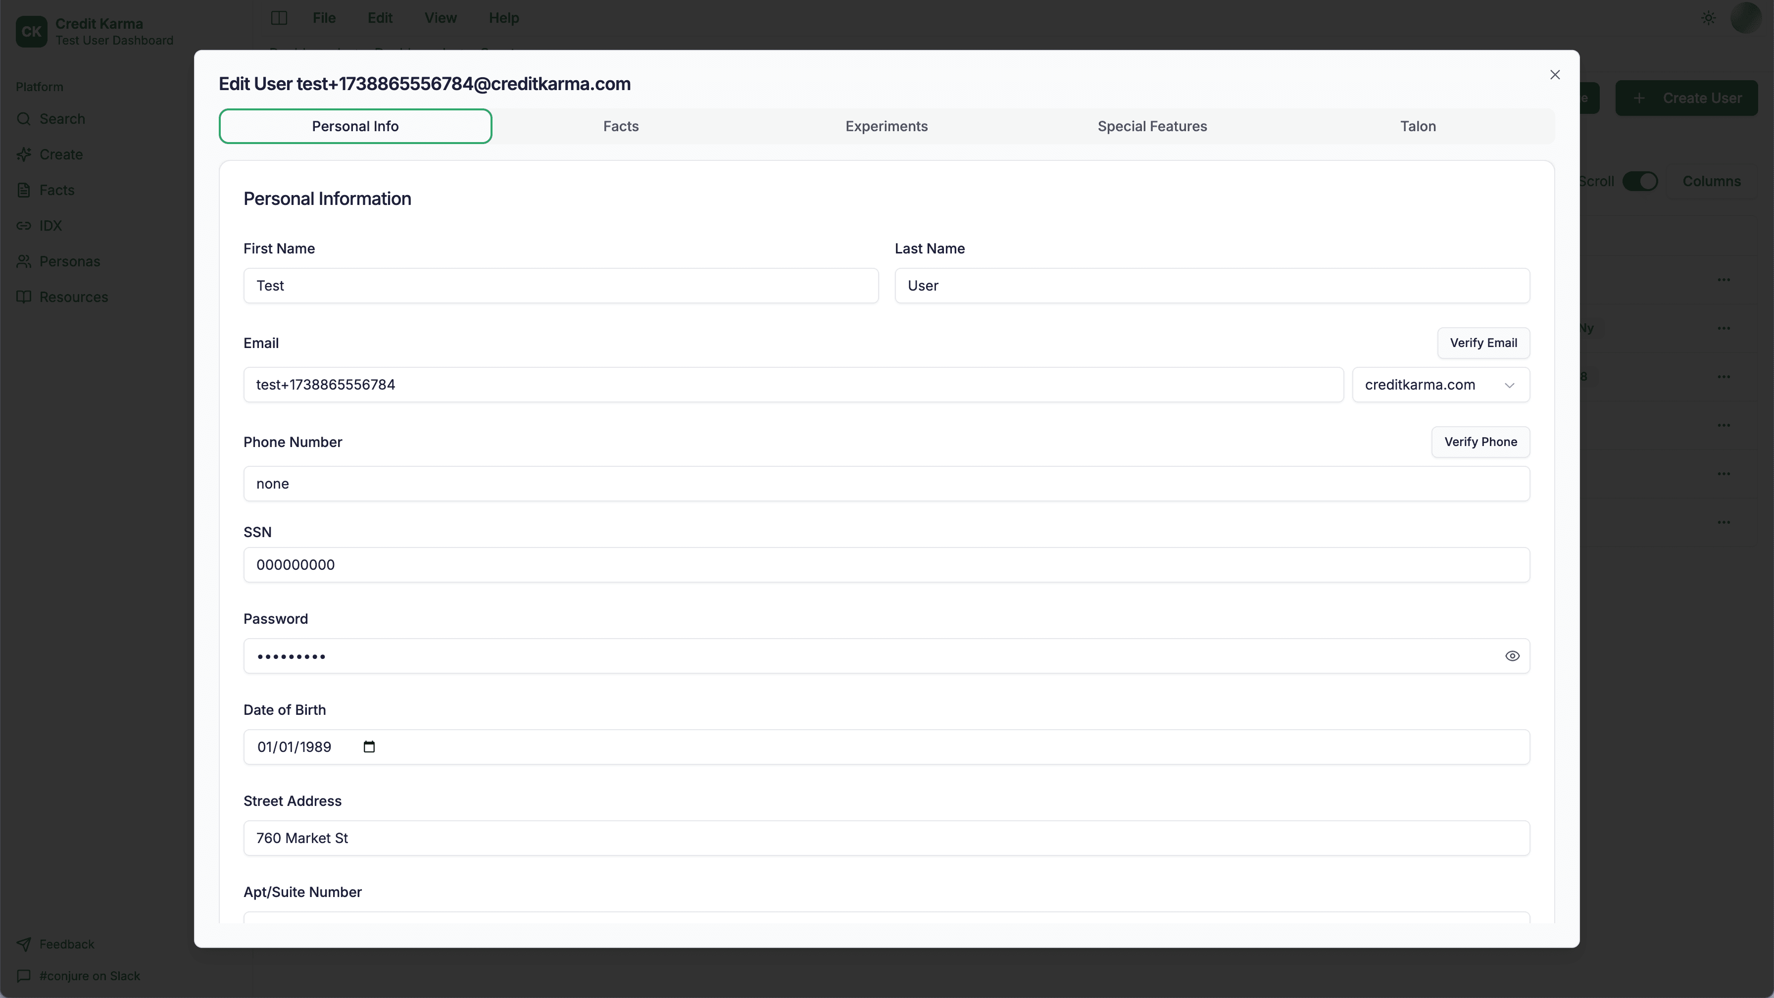Open the Edit menu
Image resolution: width=1774 pixels, height=998 pixels.
380,18
